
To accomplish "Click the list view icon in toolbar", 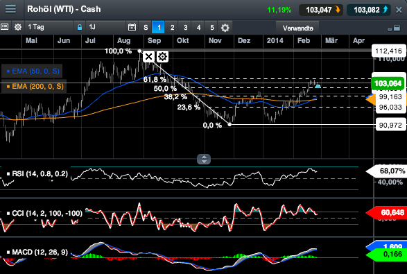I will tap(4, 27).
